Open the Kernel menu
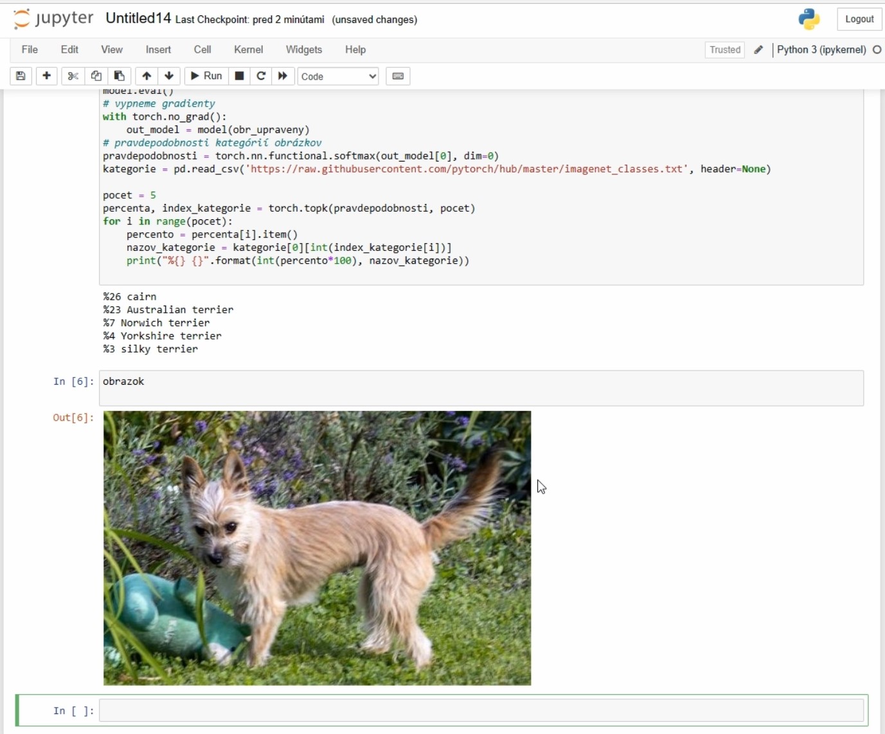This screenshot has width=885, height=734. click(x=248, y=50)
